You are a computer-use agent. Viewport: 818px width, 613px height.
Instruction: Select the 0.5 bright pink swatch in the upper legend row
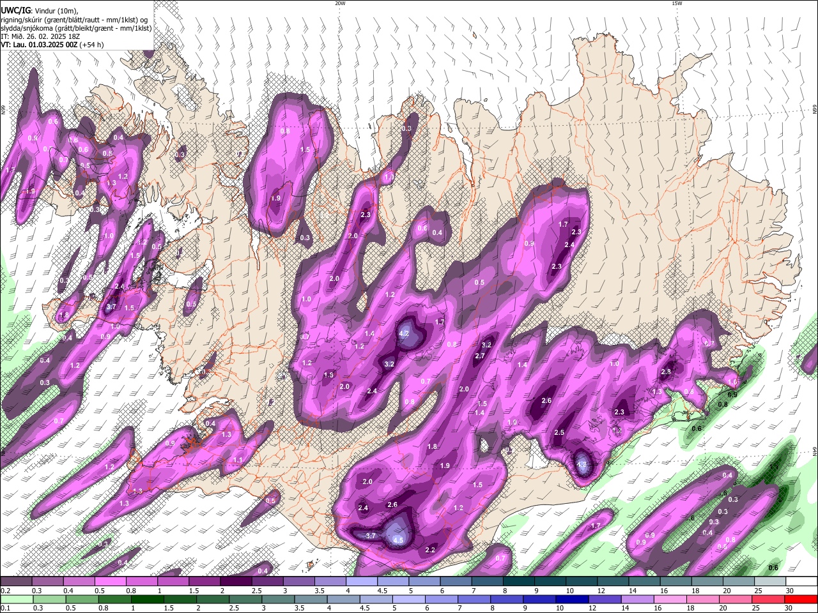pyautogui.click(x=110, y=582)
